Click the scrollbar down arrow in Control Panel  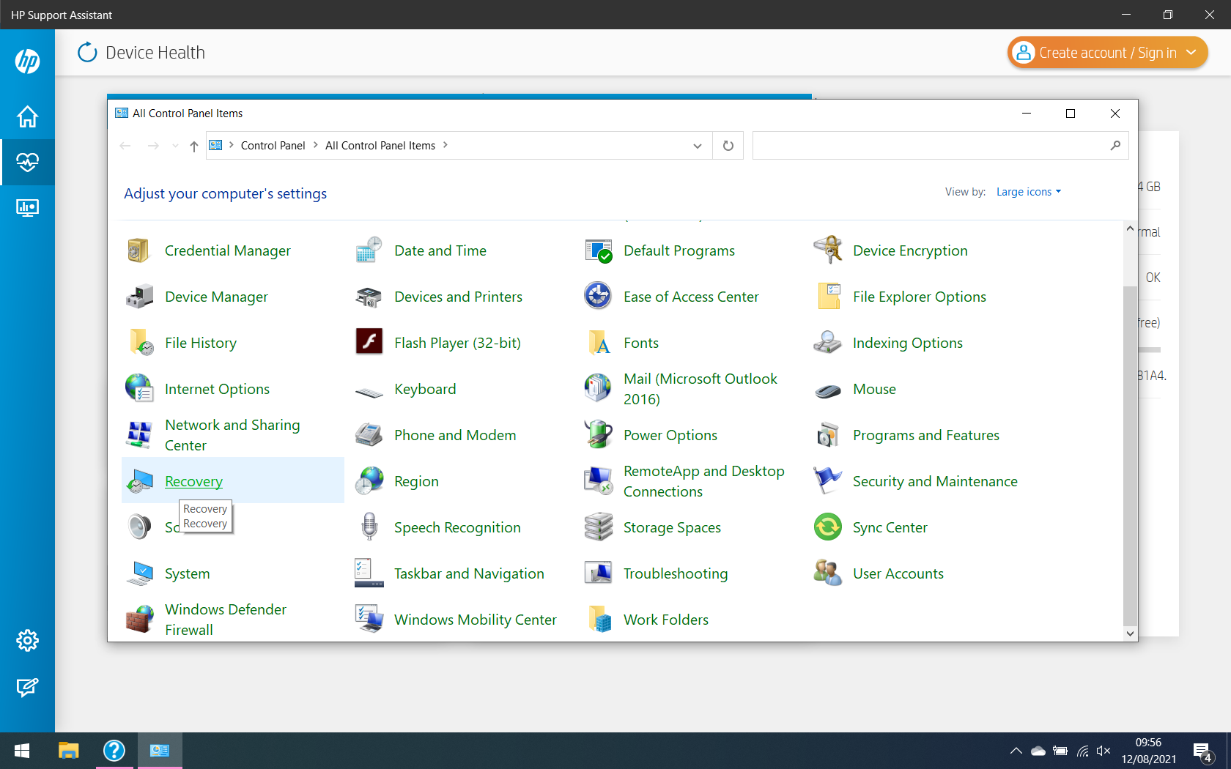[x=1130, y=634]
